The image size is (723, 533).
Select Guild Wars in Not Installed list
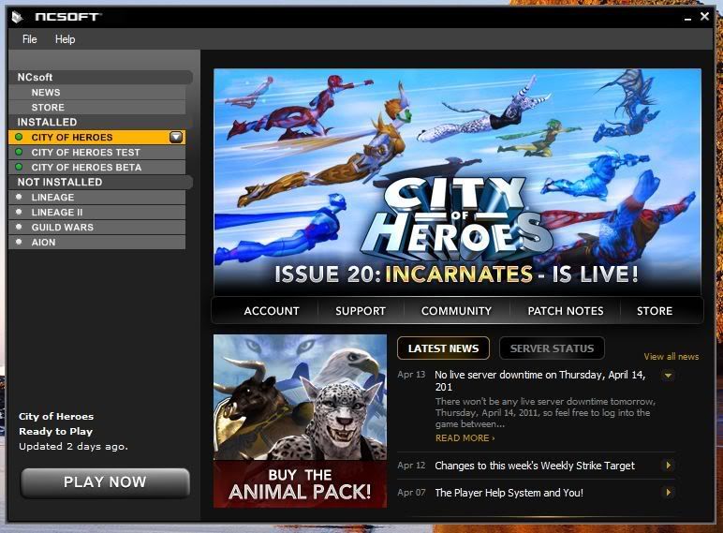coord(96,227)
